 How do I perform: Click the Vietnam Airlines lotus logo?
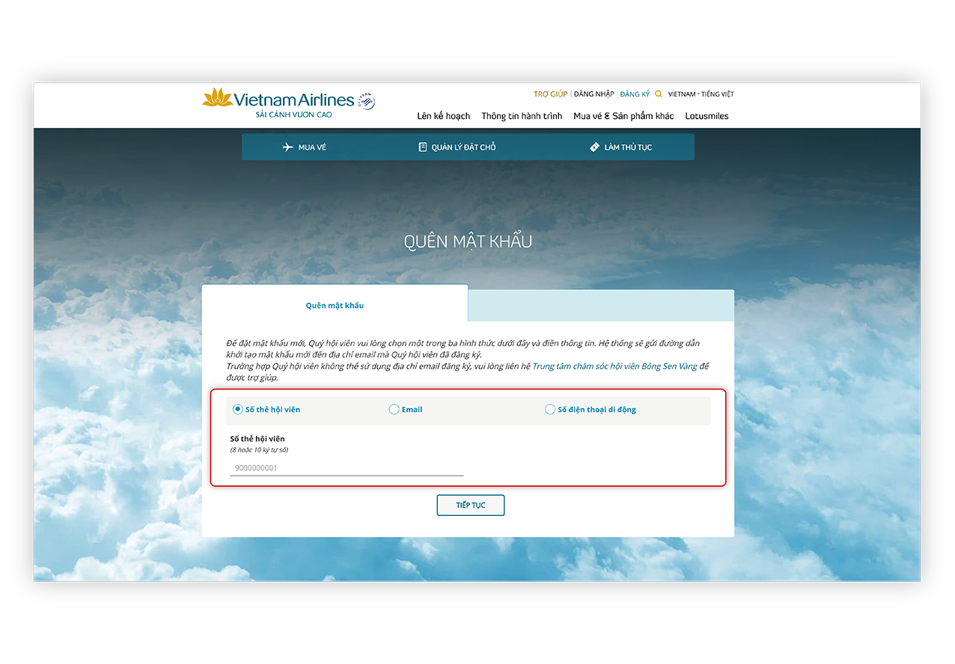pos(218,99)
